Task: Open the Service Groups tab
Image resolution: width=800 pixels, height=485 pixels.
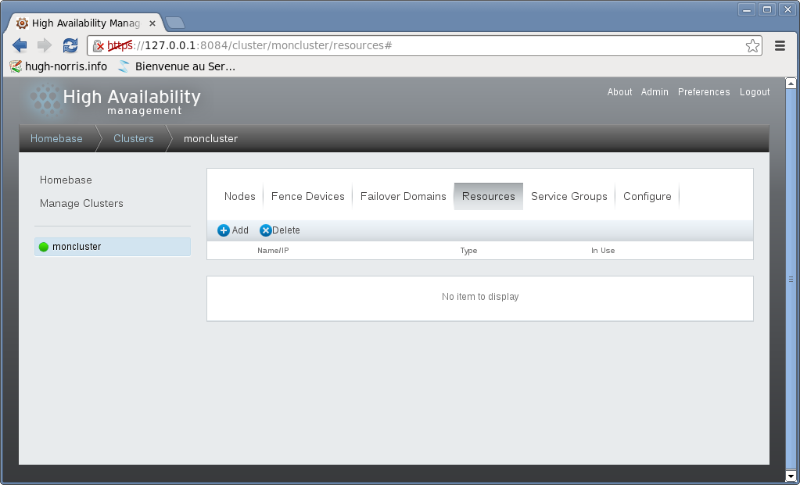Action: 569,196
